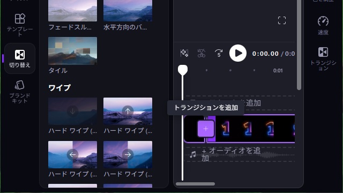Choose the フェードスル... transition thumbnail

click(73, 11)
